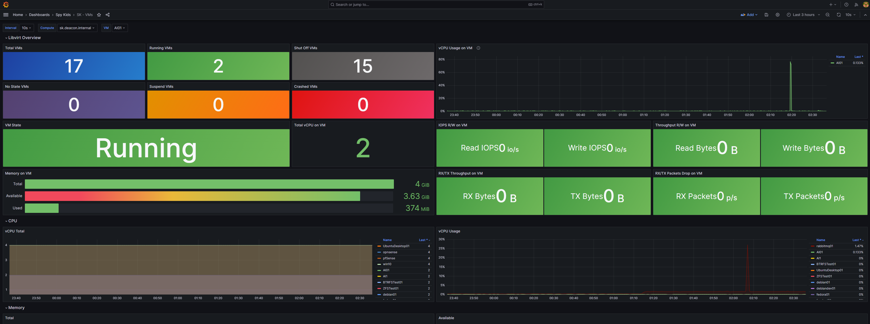Open the Total VMs panel title menu
The width and height of the screenshot is (870, 324).
pyautogui.click(x=13, y=48)
